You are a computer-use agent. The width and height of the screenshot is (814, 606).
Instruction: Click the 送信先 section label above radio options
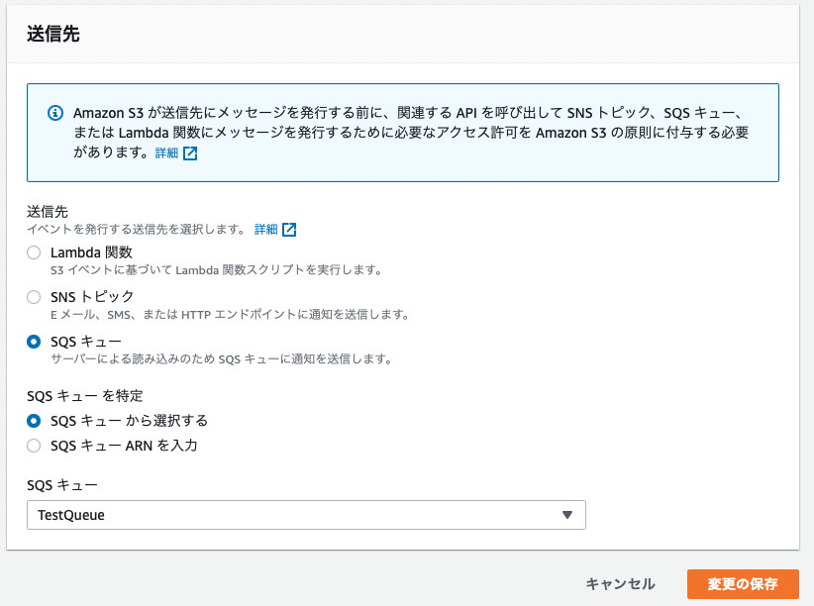point(48,211)
